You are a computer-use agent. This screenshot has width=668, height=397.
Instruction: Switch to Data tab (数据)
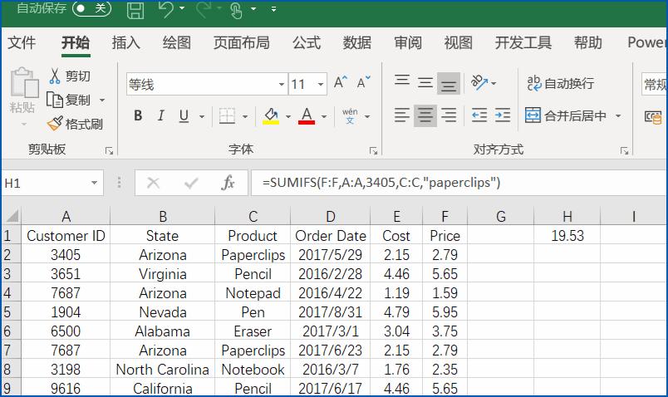(357, 42)
